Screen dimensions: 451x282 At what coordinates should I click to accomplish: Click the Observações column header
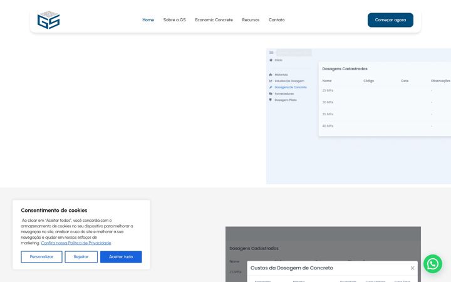(440, 81)
